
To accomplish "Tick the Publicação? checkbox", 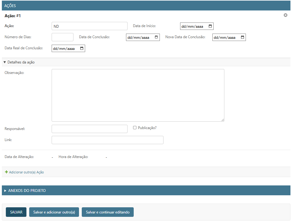I will click(135, 128).
